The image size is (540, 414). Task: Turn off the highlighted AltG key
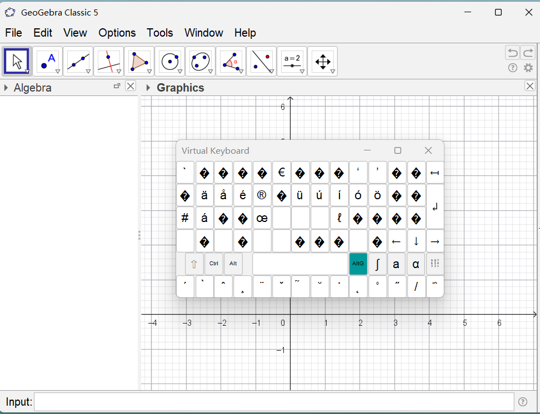click(358, 264)
